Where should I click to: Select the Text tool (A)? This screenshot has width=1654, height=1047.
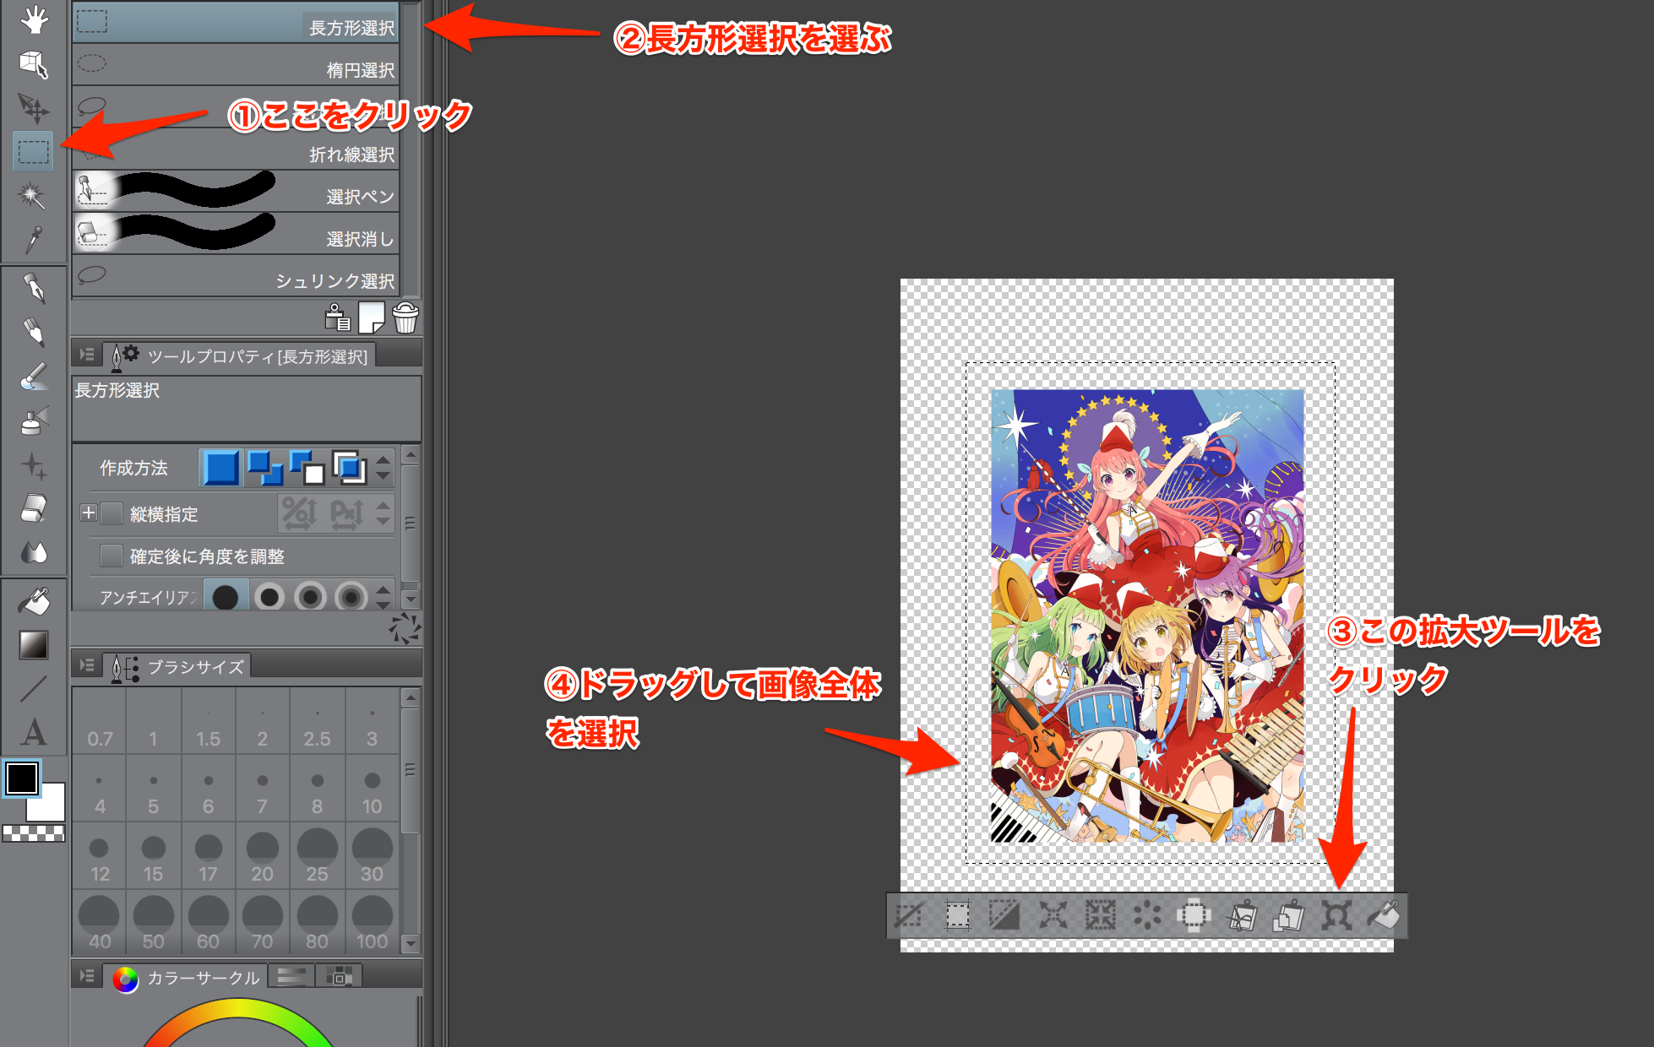pyautogui.click(x=34, y=733)
